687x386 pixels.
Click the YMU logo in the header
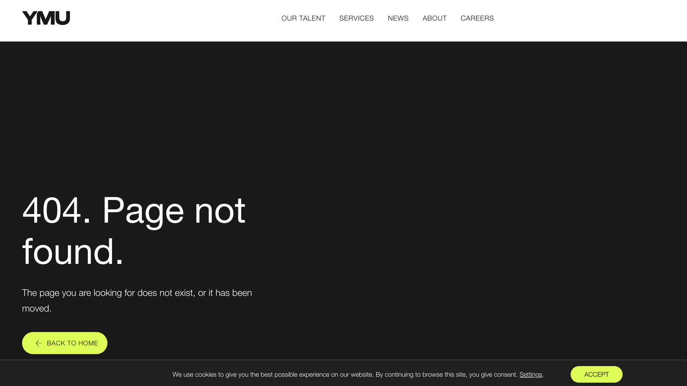coord(46,18)
